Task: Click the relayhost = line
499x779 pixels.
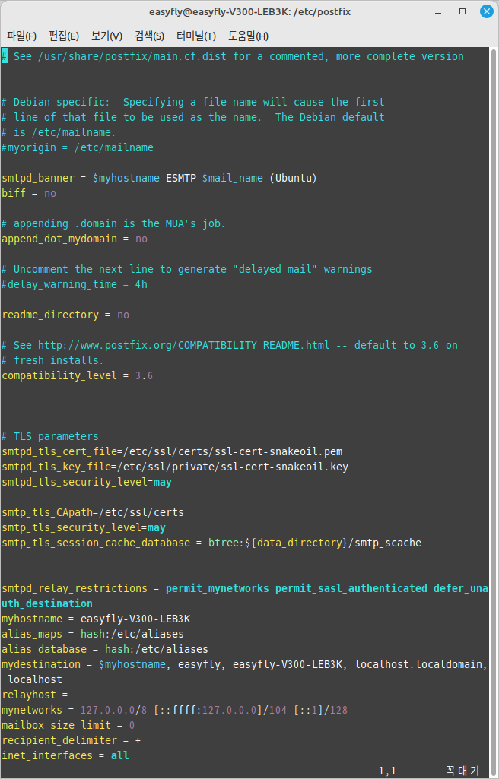Action: pyautogui.click(x=35, y=695)
